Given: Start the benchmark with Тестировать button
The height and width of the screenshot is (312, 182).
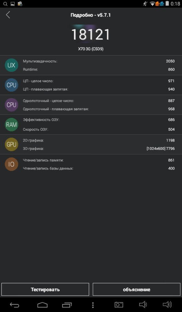Looking at the screenshot, I should pos(45,289).
